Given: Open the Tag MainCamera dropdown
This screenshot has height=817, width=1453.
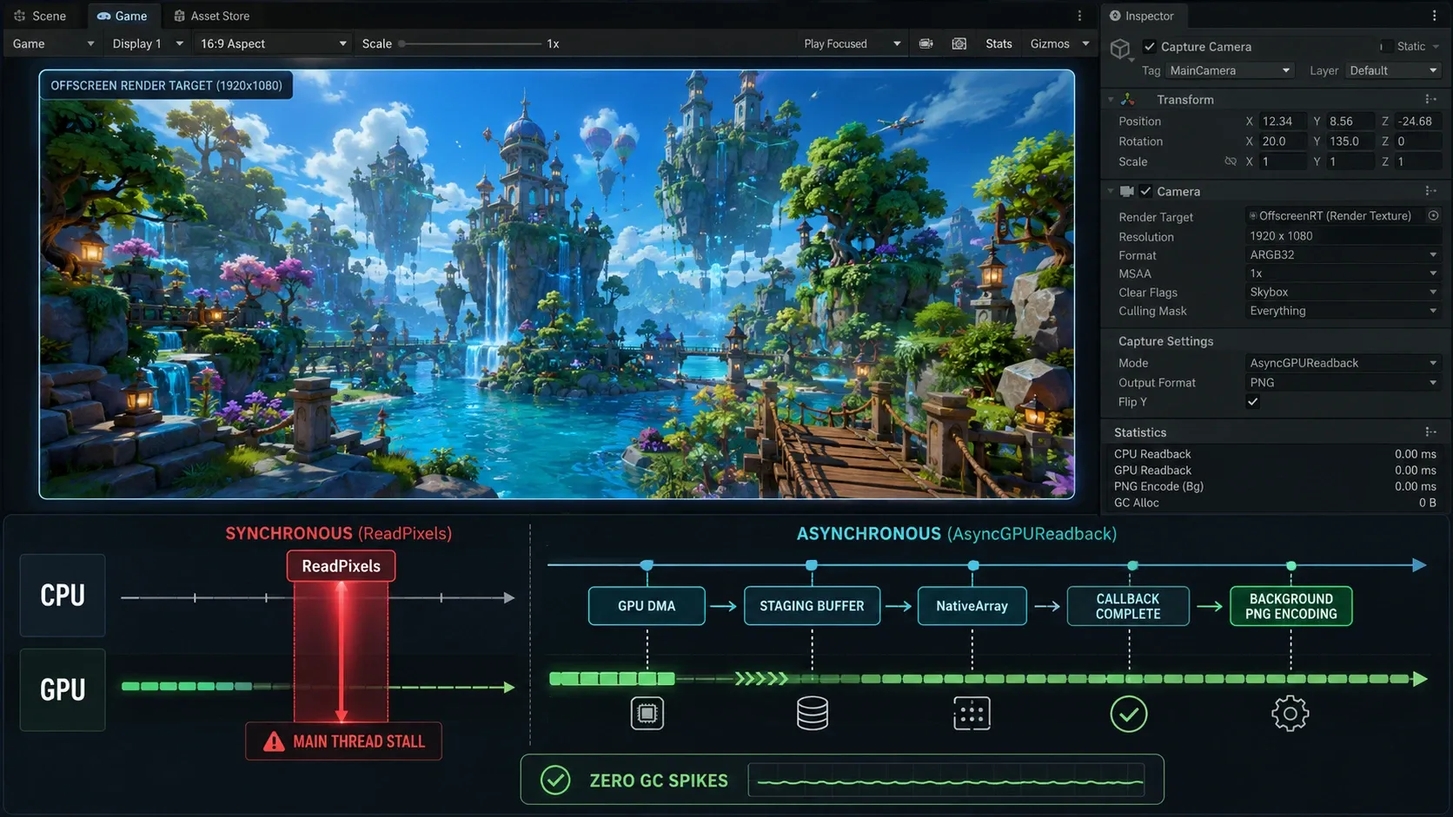Looking at the screenshot, I should pyautogui.click(x=1230, y=70).
